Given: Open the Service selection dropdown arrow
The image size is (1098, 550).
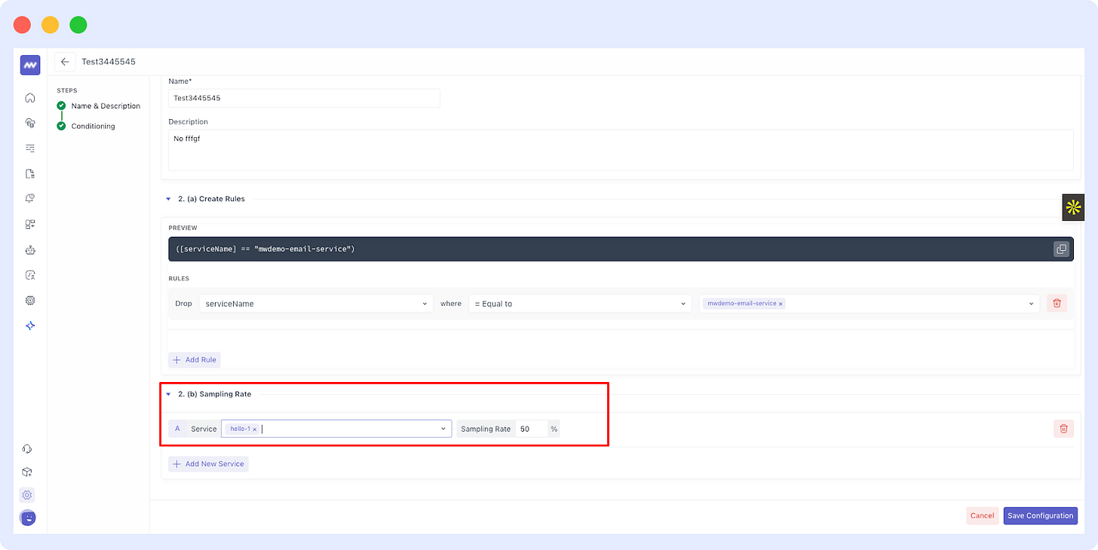Looking at the screenshot, I should [443, 429].
